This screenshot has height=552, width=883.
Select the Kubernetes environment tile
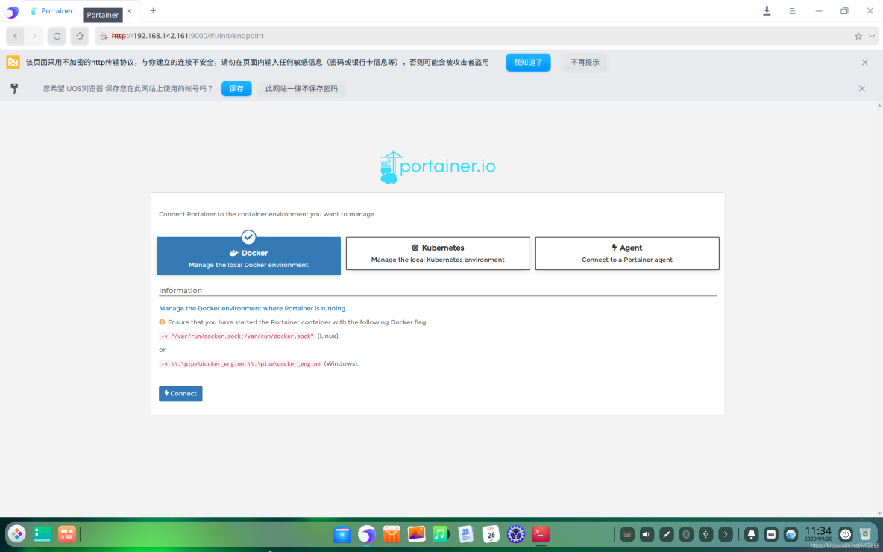pos(438,253)
